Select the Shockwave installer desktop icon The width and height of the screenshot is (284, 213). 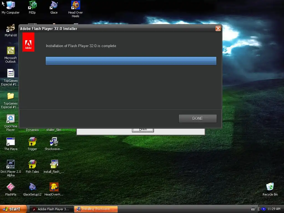tap(54, 144)
